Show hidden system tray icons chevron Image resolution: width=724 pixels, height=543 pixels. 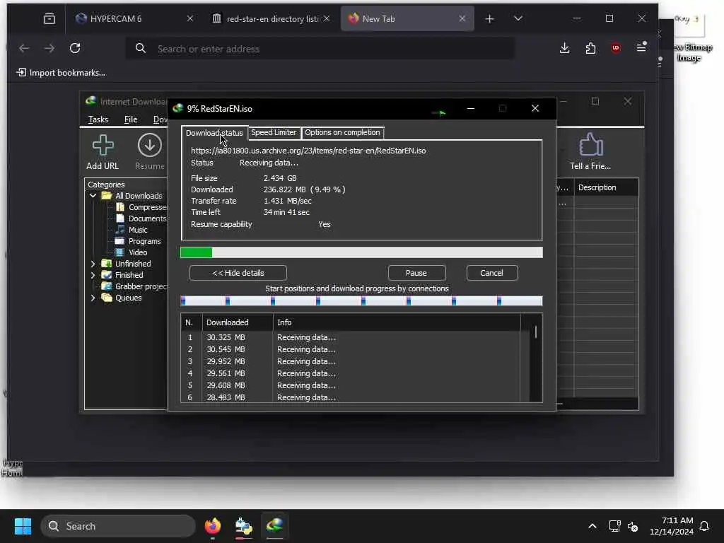[592, 526]
